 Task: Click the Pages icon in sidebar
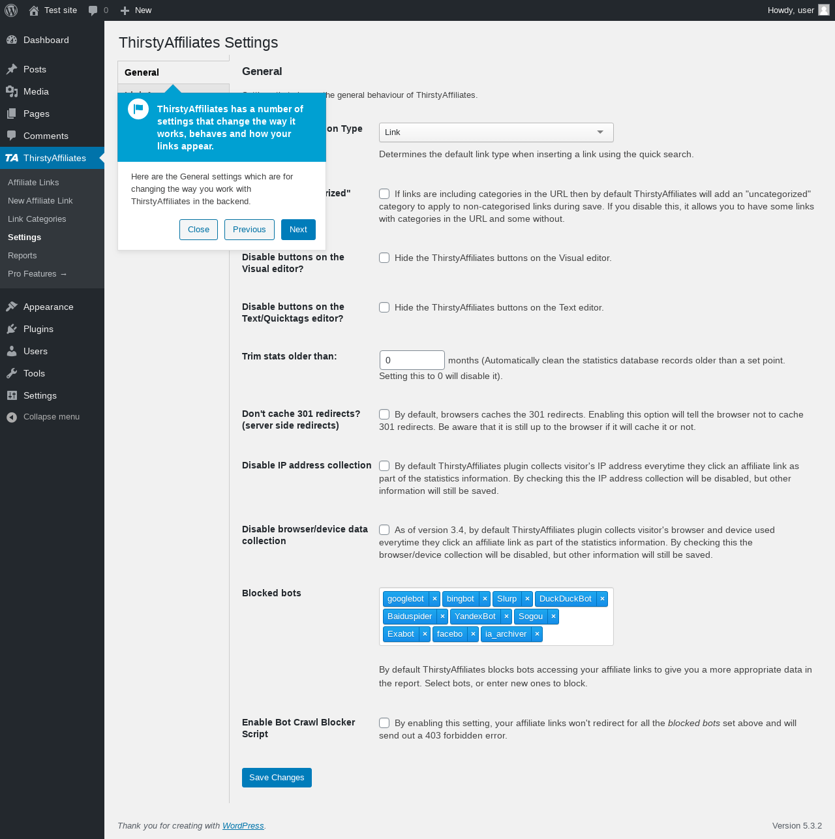pyautogui.click(x=12, y=114)
